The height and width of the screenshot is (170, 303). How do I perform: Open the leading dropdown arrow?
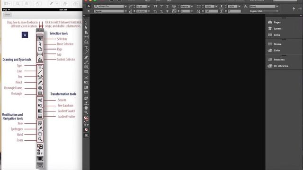(149, 11)
